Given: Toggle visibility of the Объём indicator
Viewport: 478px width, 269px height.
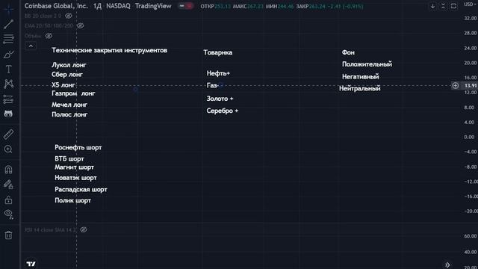Looking at the screenshot, I should (x=49, y=36).
